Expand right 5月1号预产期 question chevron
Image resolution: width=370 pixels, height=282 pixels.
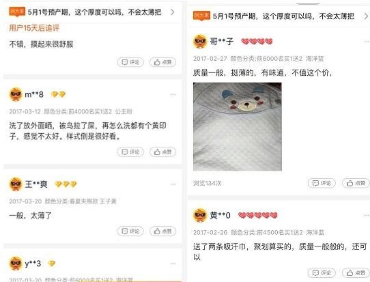click(x=366, y=16)
